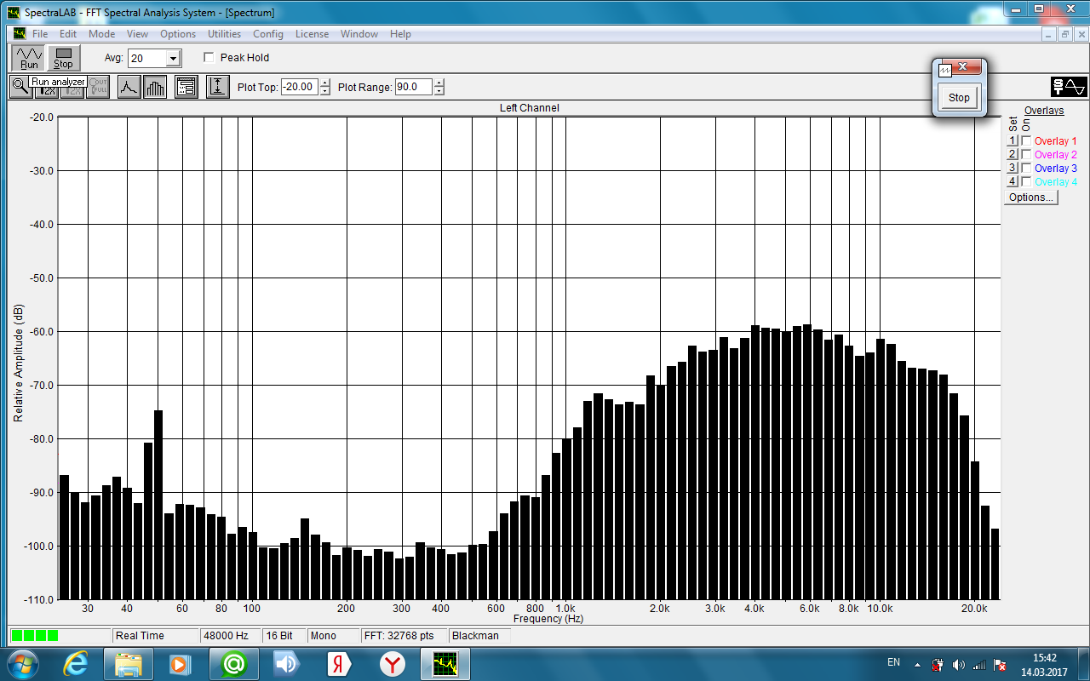The width and height of the screenshot is (1090, 681).
Task: Open the small floating window's system icon
Action: 944,71
